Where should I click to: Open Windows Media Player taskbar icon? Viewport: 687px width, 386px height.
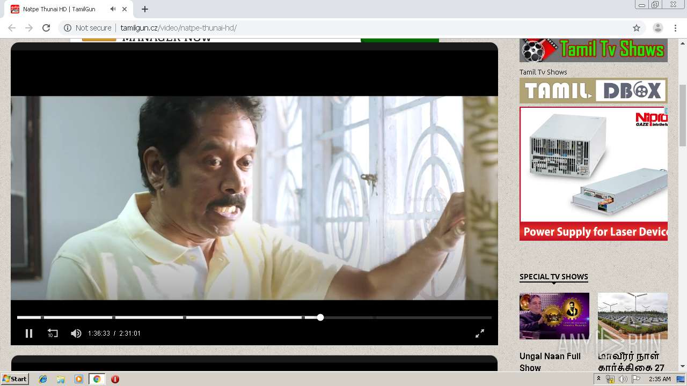click(79, 379)
